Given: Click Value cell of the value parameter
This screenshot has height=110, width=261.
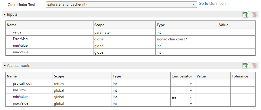Looking at the screenshot, I should [x=237, y=33].
